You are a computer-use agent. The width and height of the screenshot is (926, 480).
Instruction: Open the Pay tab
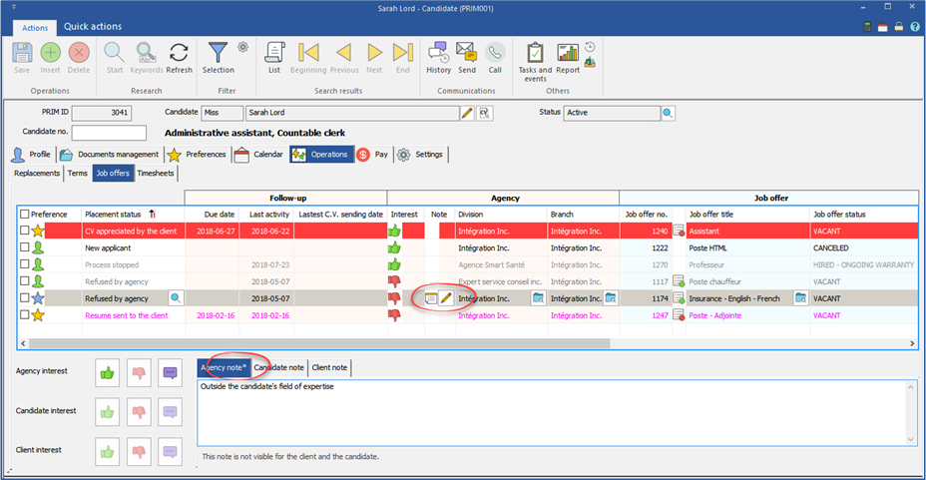(372, 155)
